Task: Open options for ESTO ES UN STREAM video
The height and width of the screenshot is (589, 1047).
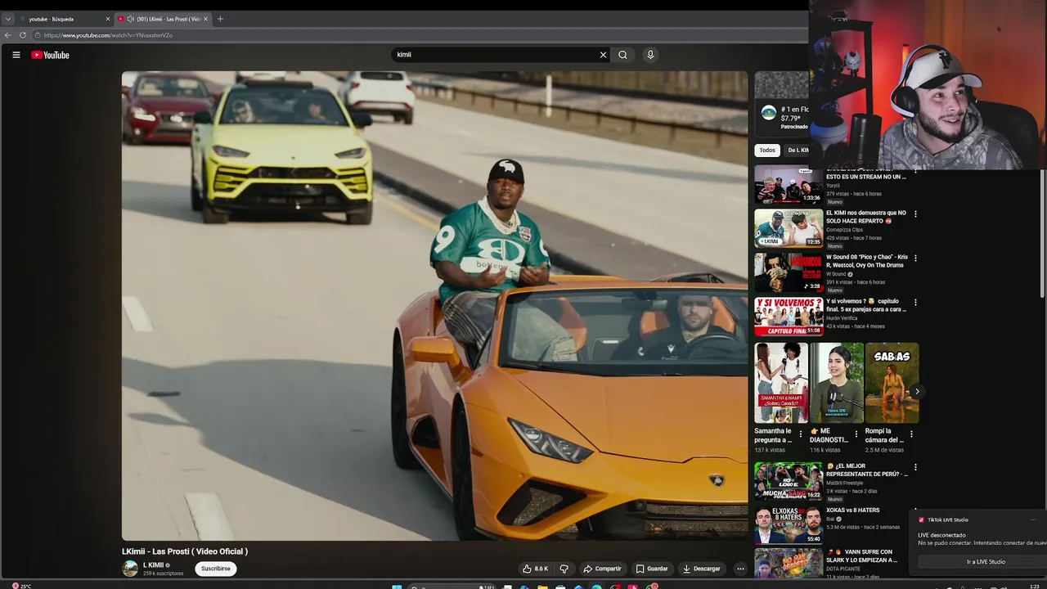Action: [915, 172]
